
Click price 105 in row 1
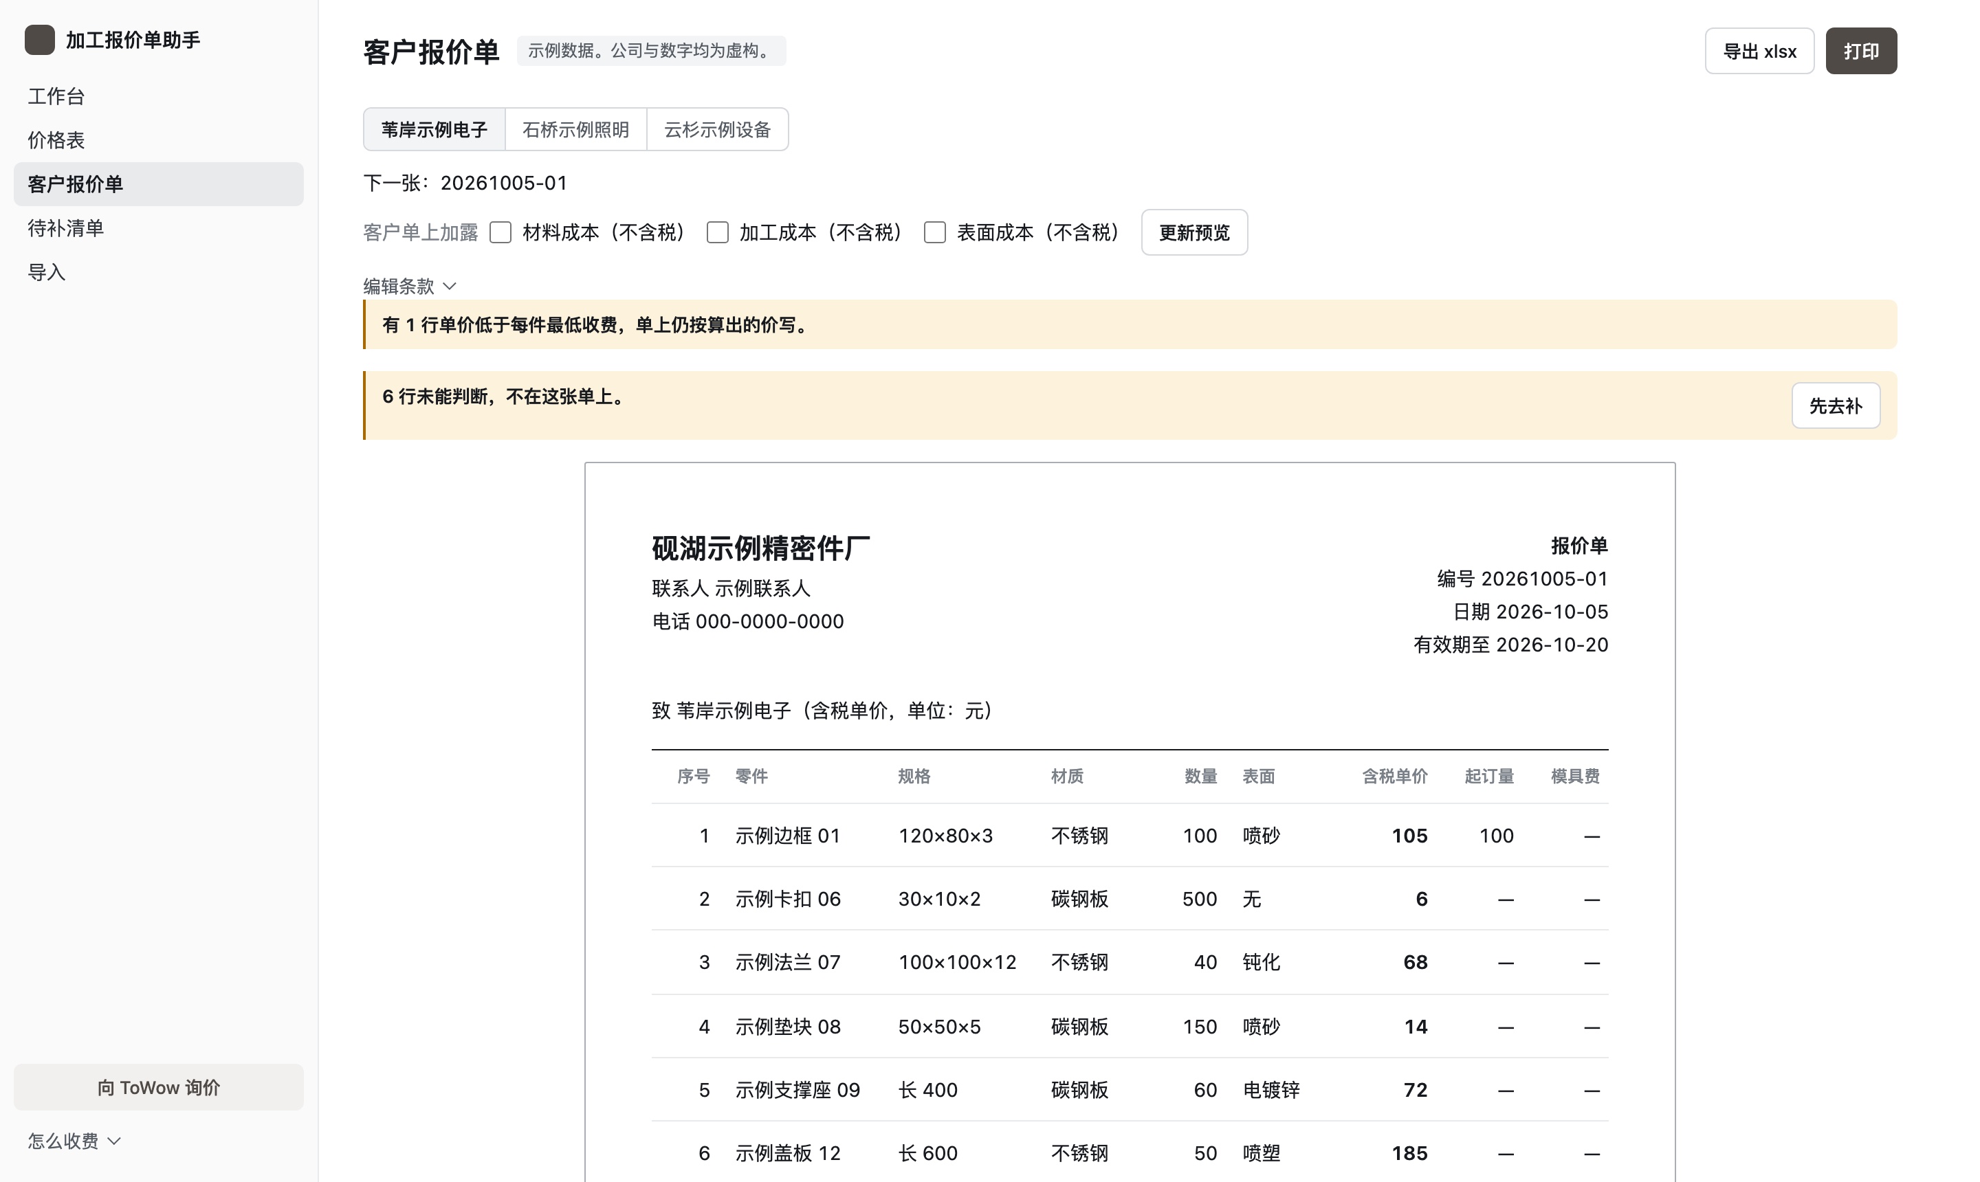tap(1409, 836)
